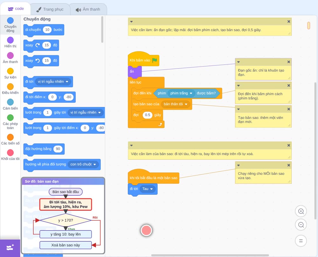The height and width of the screenshot is (257, 318).
Task: Close the 'Việc cần làm của bản sao' comment
Action: point(289,145)
